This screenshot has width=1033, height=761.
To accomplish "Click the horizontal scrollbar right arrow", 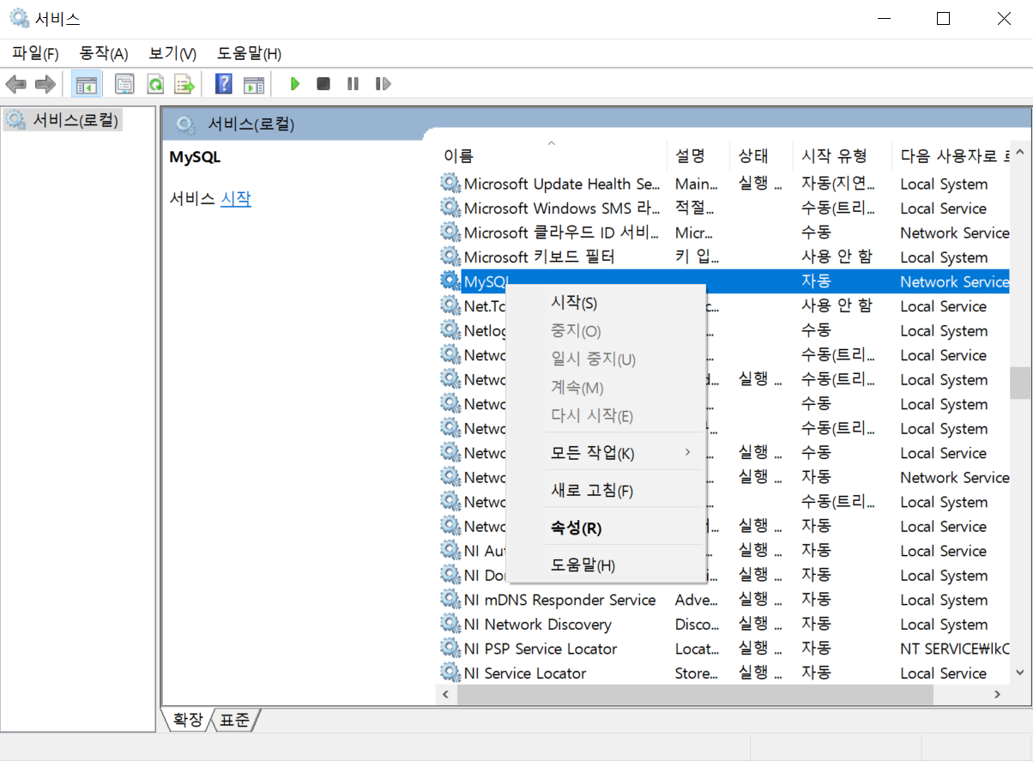I will coord(998,694).
